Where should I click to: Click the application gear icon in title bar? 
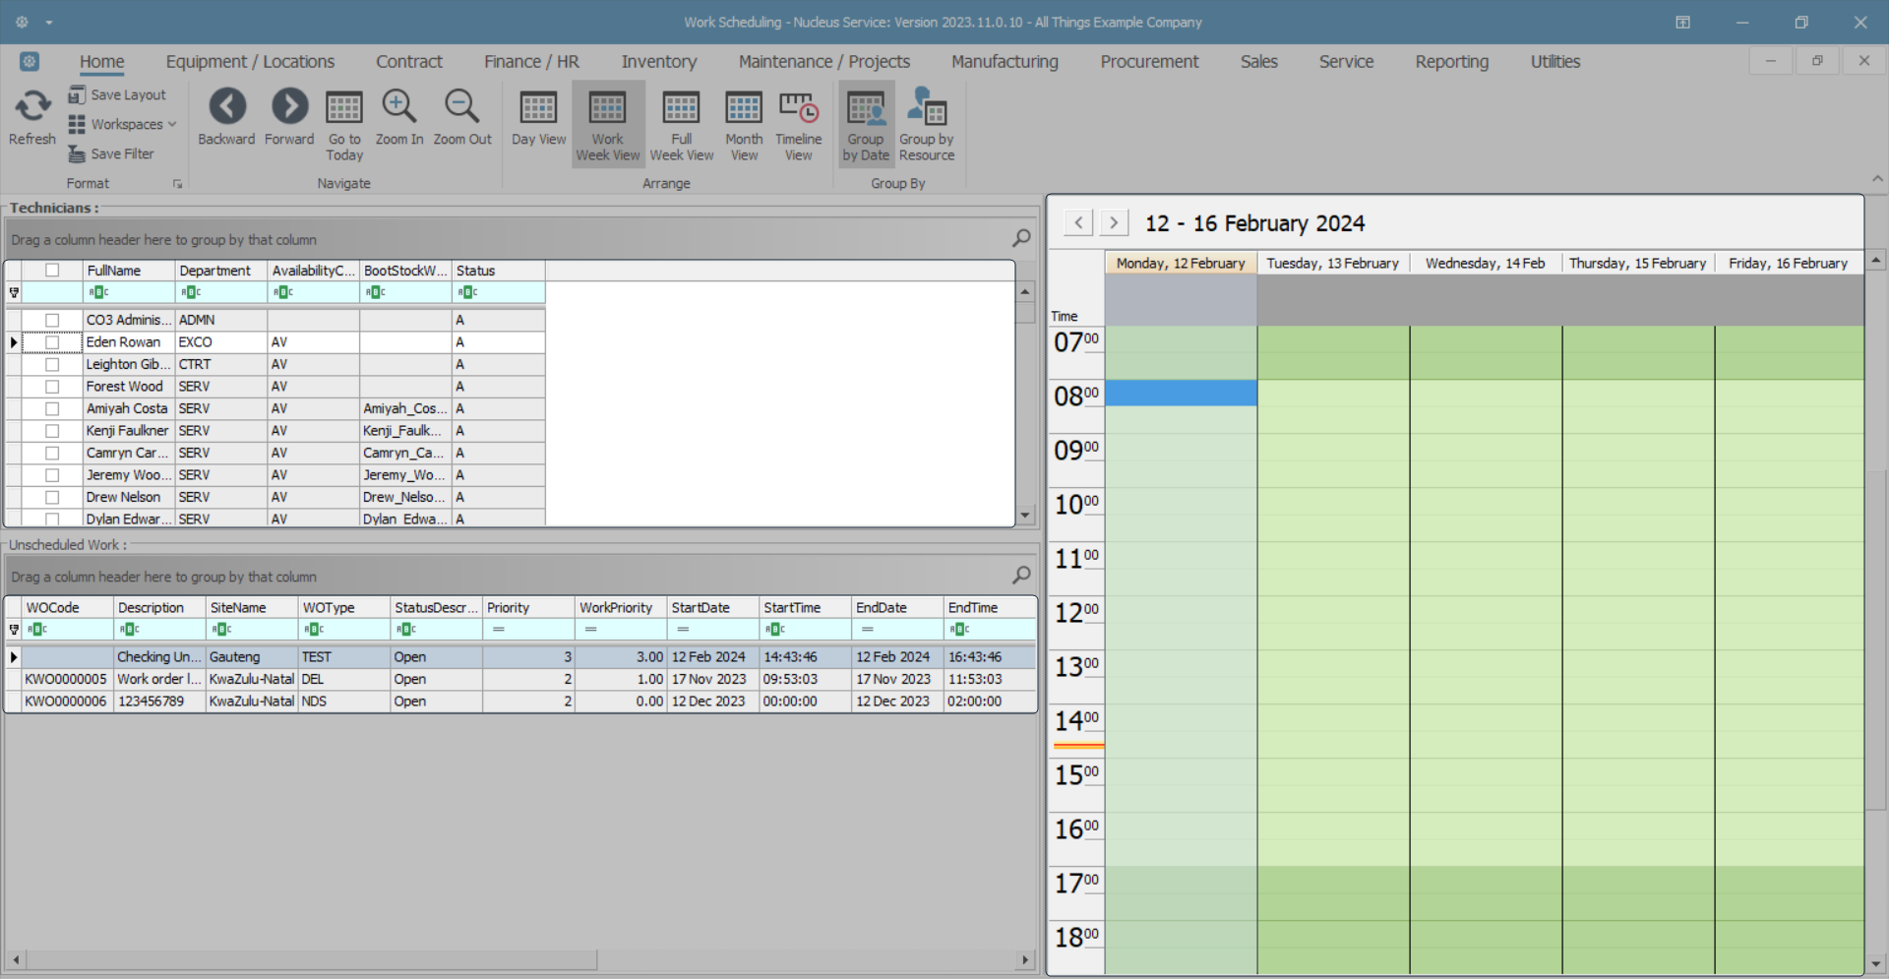[x=22, y=22]
